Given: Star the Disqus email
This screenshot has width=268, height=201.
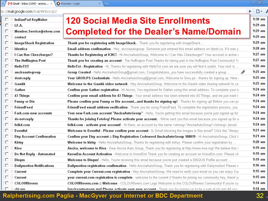Looking at the screenshot, I should pyautogui.click(x=12, y=159).
